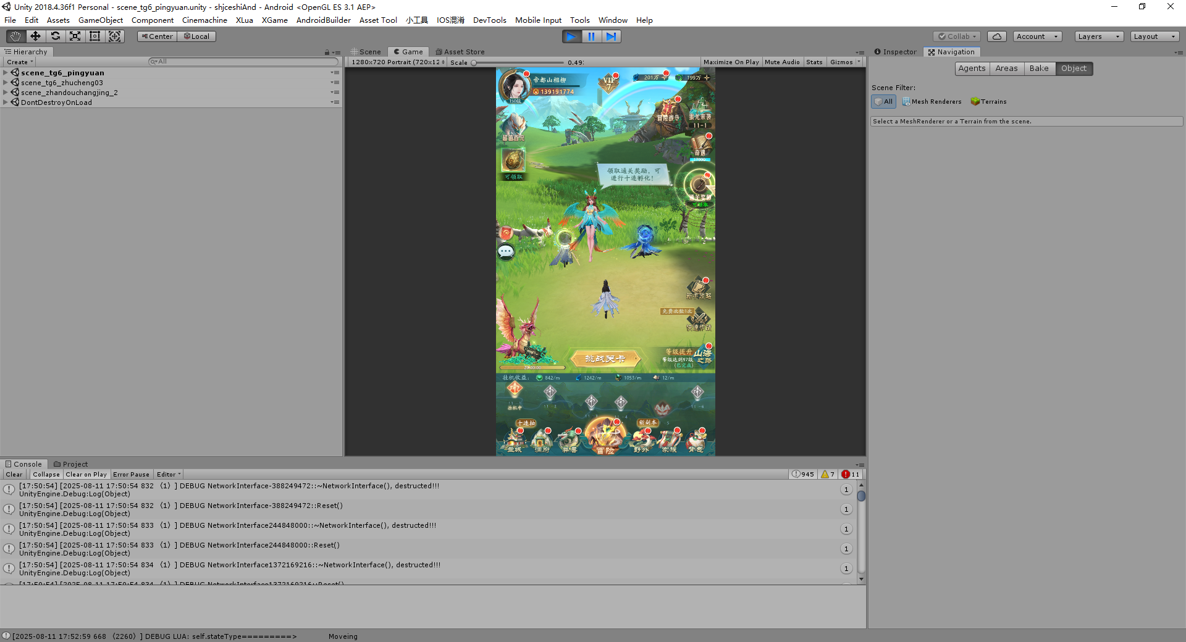Open the console Editor dropdown
Image resolution: width=1186 pixels, height=642 pixels.
[169, 474]
